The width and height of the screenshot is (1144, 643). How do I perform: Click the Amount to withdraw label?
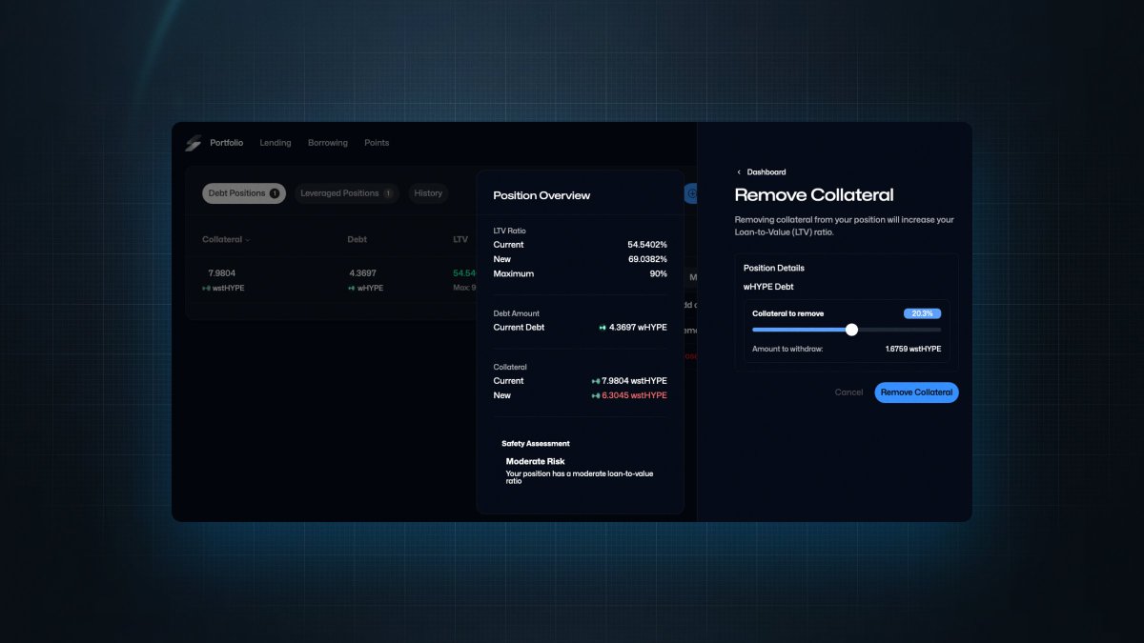[x=787, y=349]
